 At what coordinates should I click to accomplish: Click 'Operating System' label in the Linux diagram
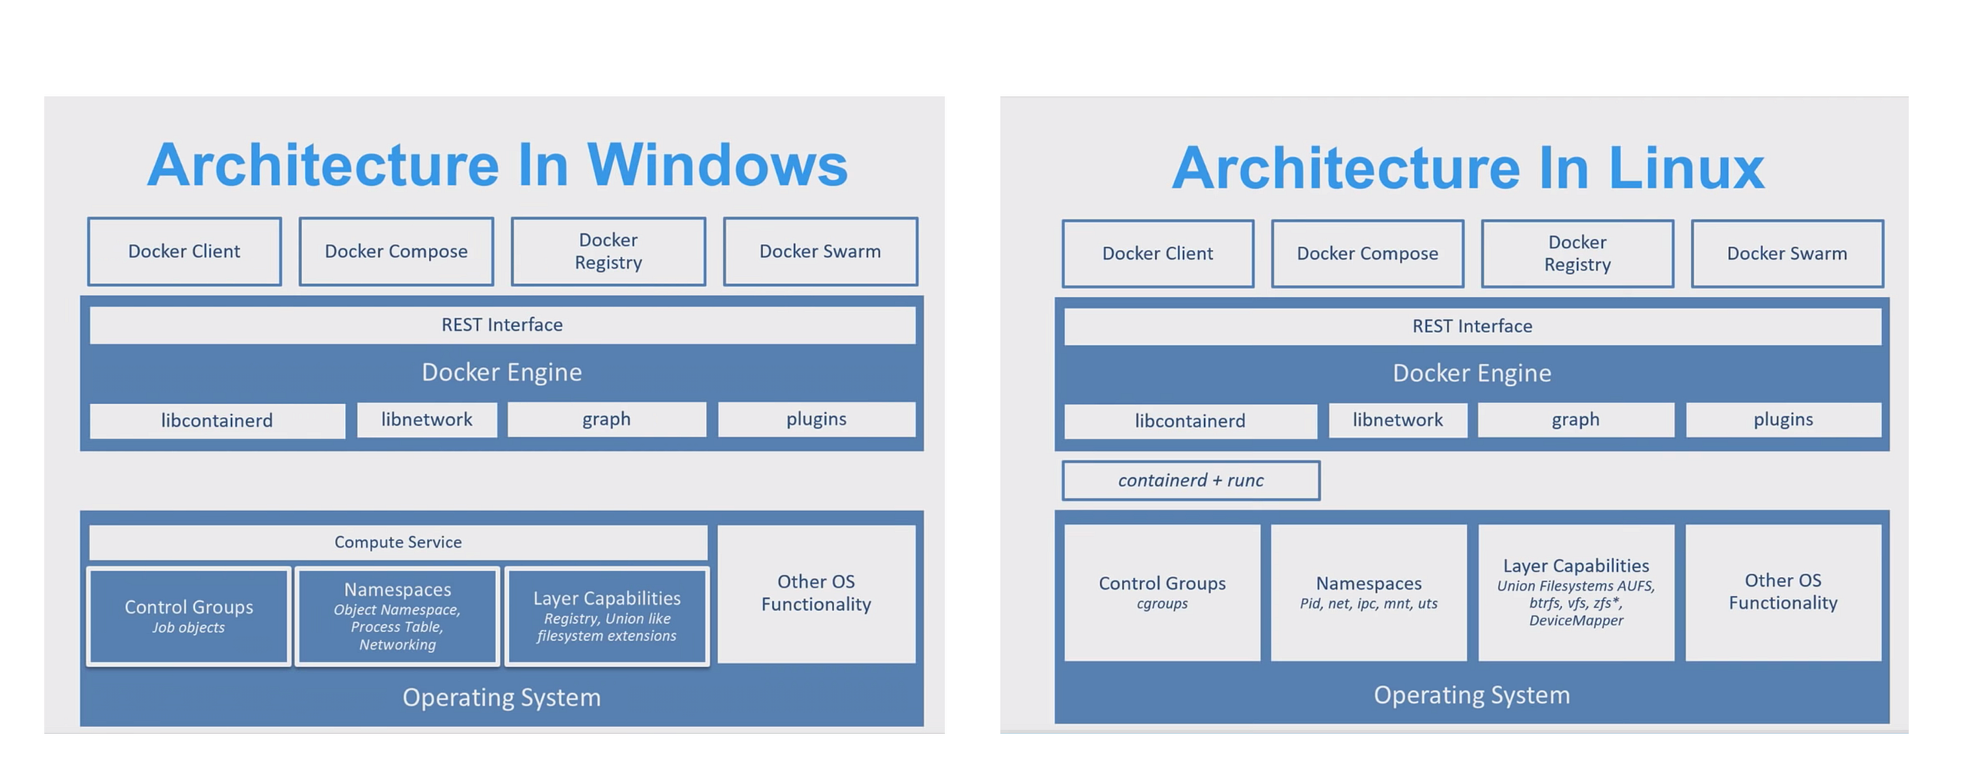click(1472, 695)
